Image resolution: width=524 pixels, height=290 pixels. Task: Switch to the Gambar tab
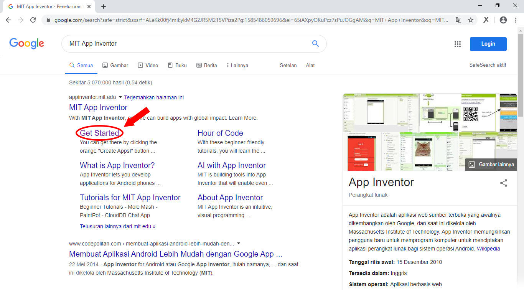[115, 66]
